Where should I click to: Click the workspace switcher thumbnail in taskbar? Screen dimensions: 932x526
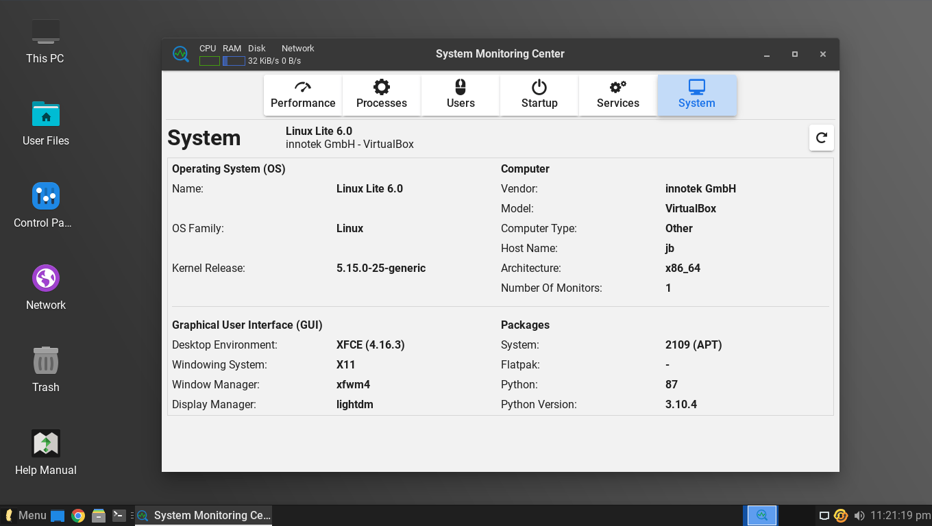pyautogui.click(x=761, y=515)
